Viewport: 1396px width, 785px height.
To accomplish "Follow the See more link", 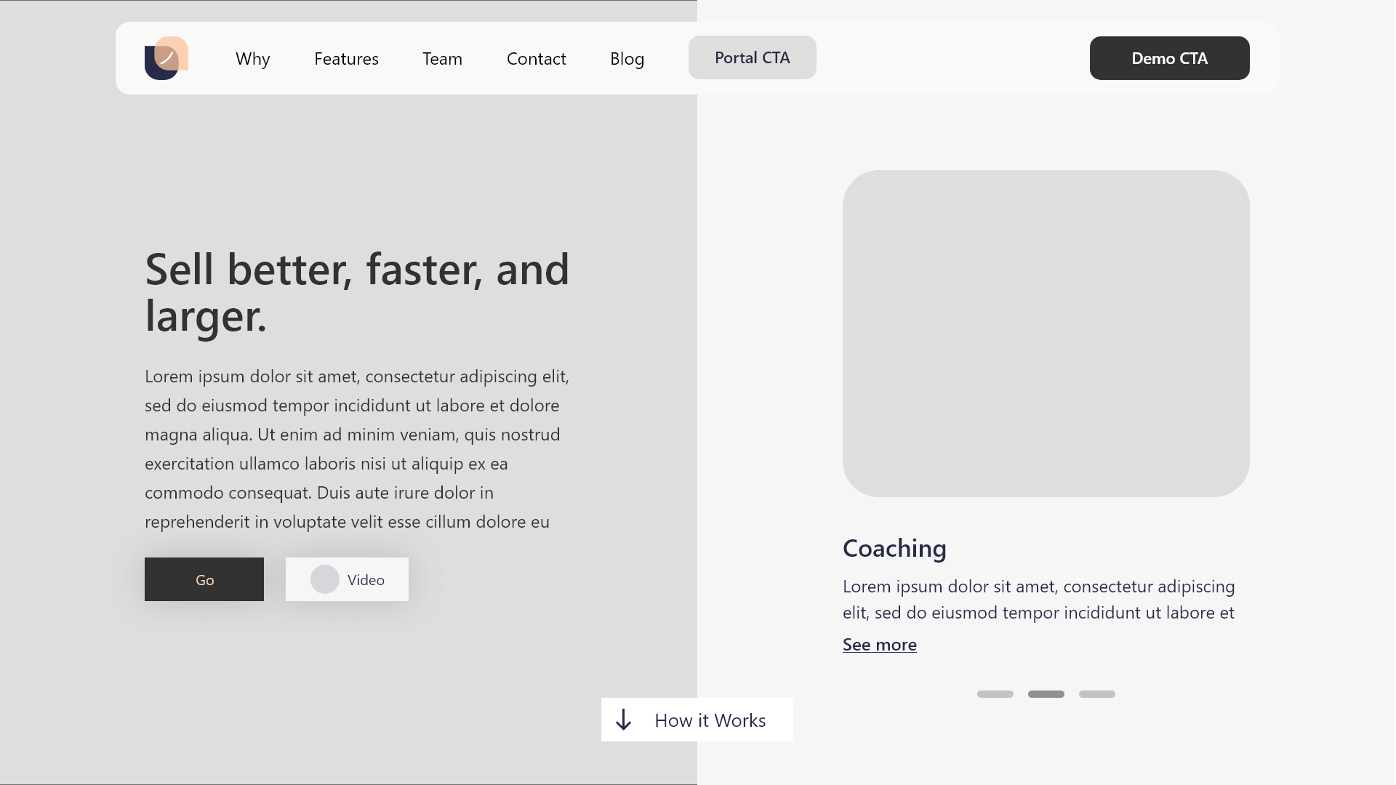I will (879, 645).
